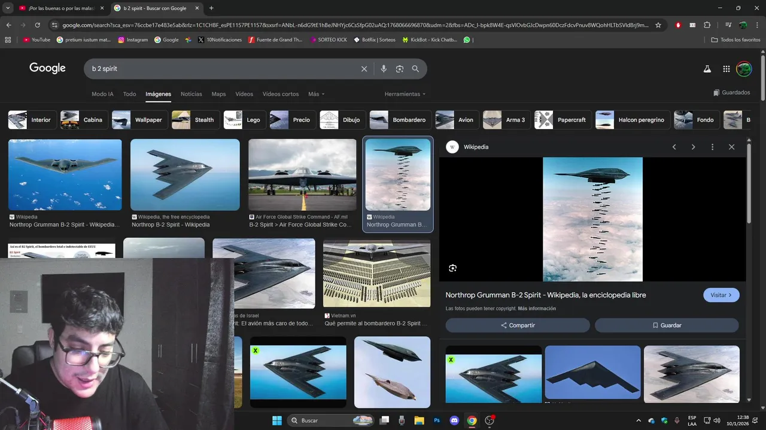Open Photoshop from the taskbar
The width and height of the screenshot is (766, 430).
pos(437,420)
